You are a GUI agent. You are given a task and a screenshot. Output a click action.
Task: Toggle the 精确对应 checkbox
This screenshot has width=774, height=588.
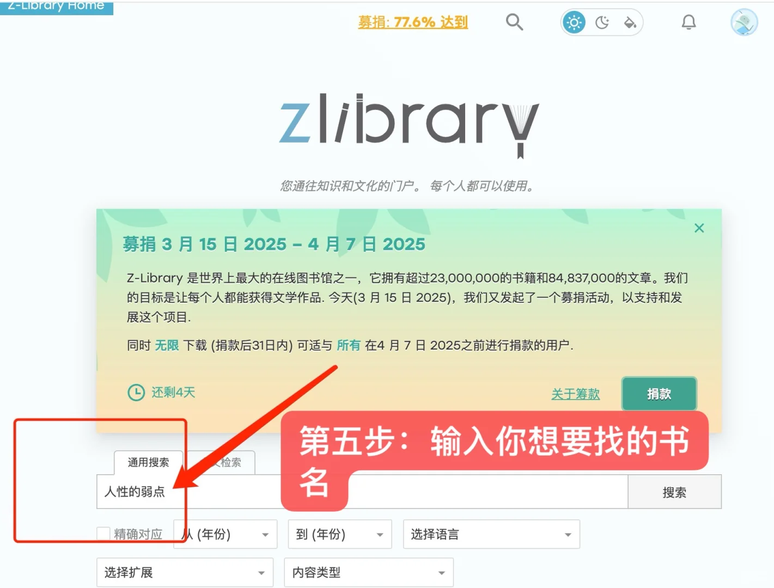tap(103, 534)
